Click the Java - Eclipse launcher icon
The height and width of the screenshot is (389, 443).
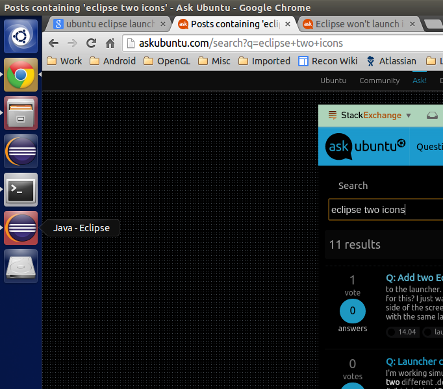coord(21,228)
